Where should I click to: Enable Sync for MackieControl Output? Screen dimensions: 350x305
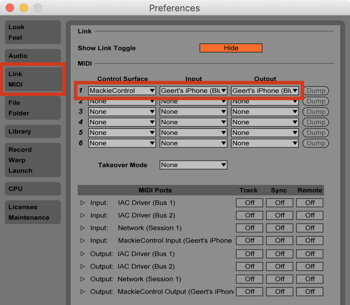click(280, 292)
